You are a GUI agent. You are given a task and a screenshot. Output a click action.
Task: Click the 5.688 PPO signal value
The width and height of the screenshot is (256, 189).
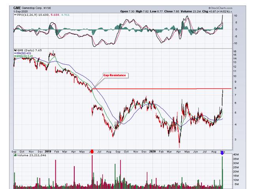(55, 15)
